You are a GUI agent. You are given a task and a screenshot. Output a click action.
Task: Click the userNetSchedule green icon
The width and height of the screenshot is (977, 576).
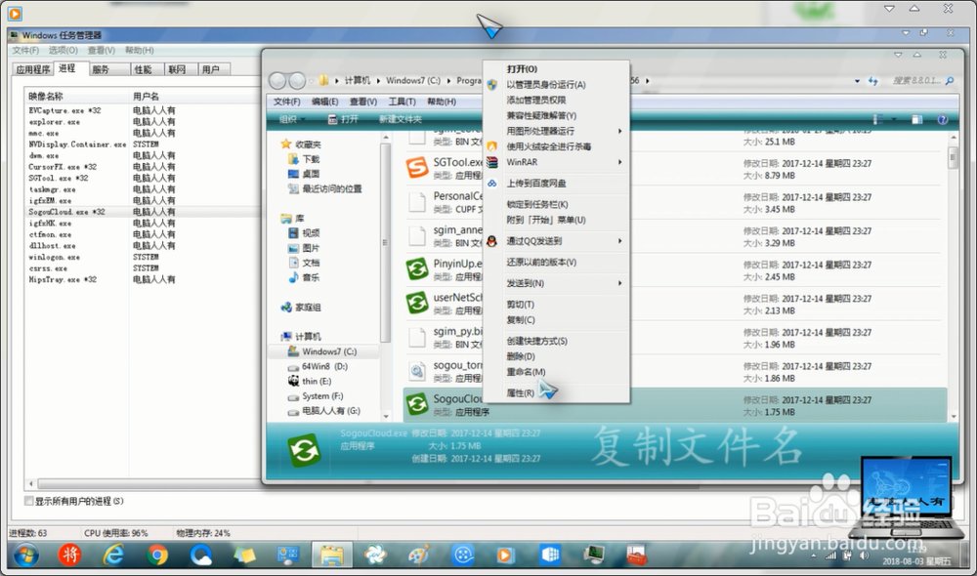click(x=417, y=303)
